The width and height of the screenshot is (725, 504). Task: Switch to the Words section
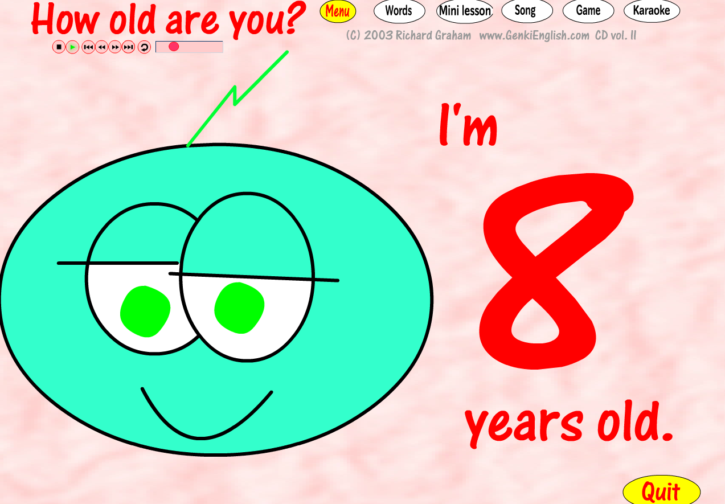click(399, 11)
